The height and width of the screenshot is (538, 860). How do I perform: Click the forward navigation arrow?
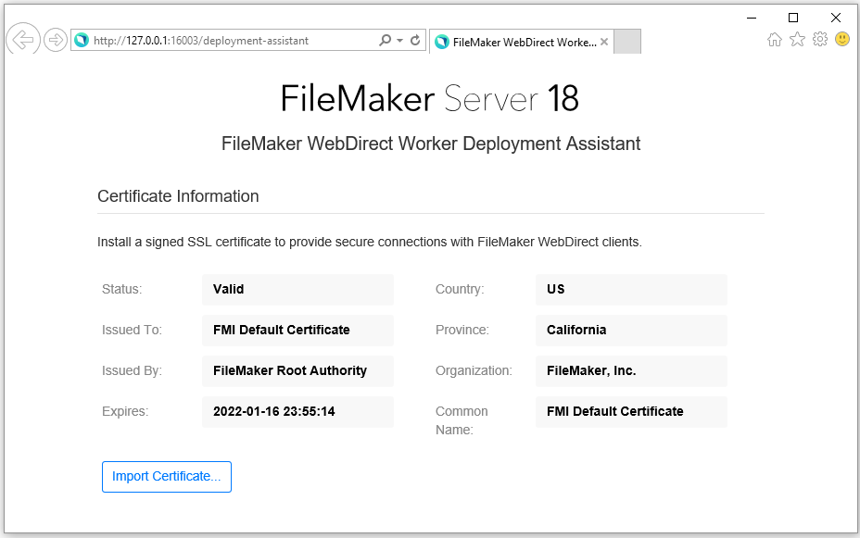tap(54, 40)
